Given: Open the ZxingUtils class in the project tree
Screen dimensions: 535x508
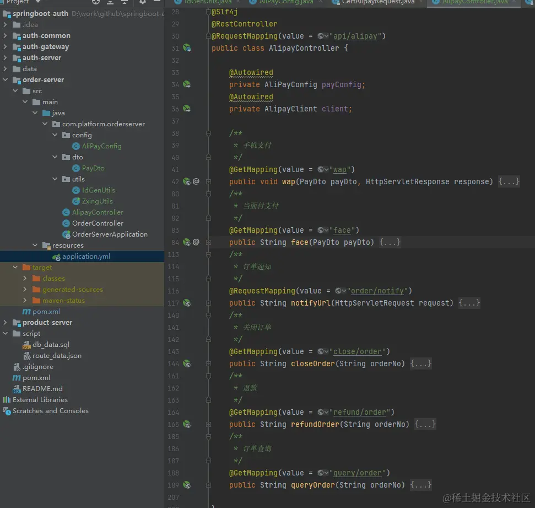Looking at the screenshot, I should (97, 201).
